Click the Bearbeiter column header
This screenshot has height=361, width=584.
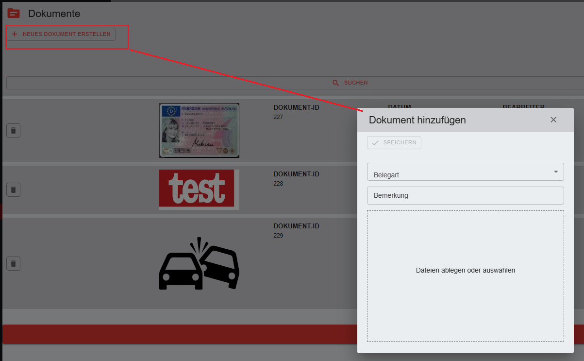pos(523,105)
